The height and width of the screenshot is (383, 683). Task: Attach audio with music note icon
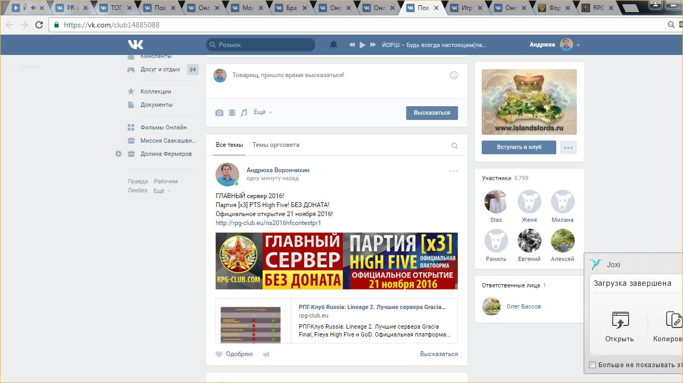coord(244,113)
